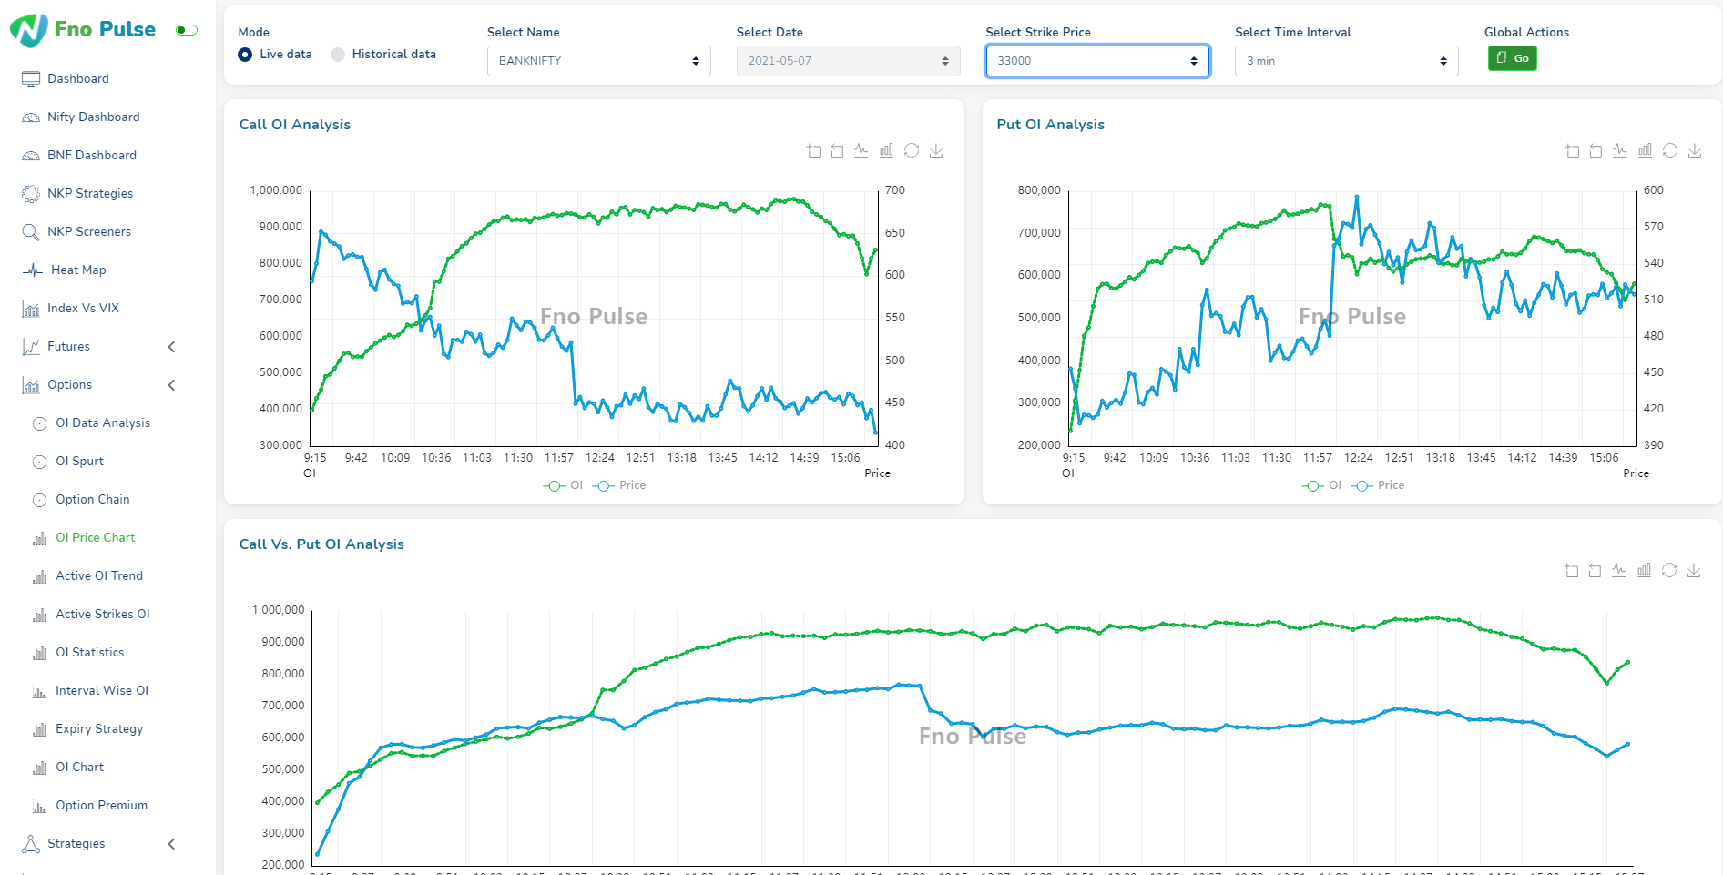
Task: Click the green Go button
Action: tap(1513, 58)
